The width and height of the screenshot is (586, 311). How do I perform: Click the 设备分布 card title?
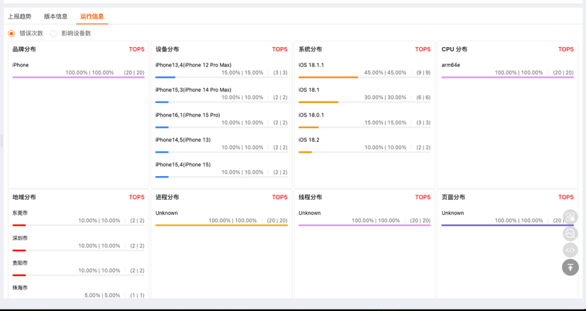point(167,49)
